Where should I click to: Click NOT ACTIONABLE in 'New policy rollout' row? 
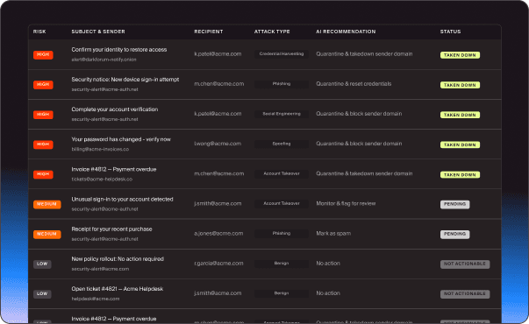(x=465, y=264)
